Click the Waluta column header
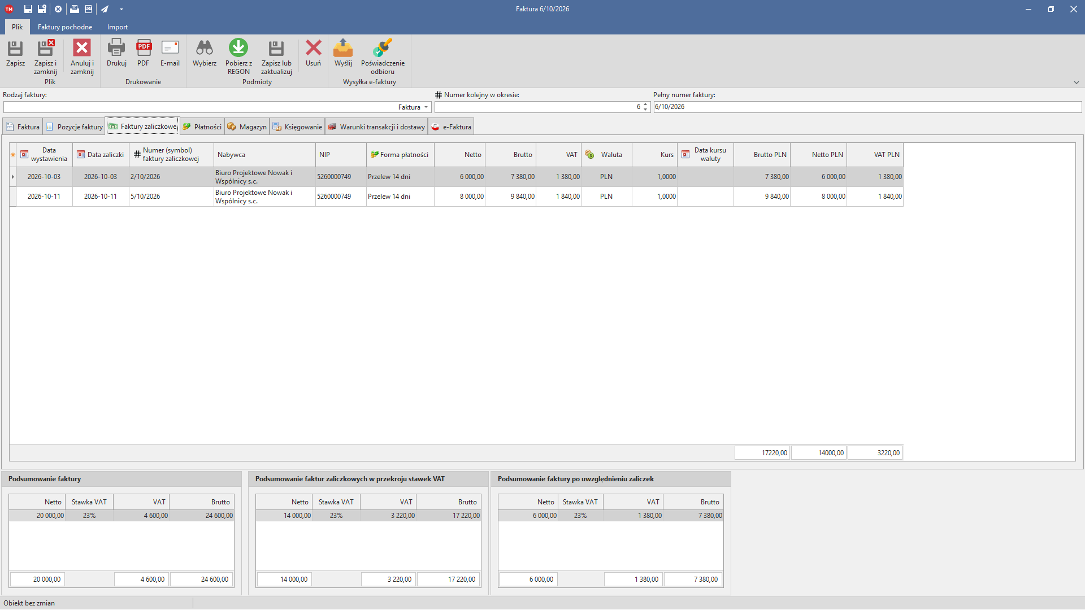This screenshot has width=1085, height=610. coord(606,155)
